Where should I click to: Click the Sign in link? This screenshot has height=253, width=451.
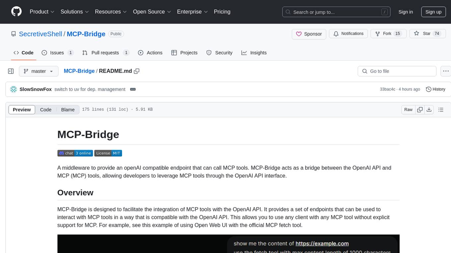(406, 12)
